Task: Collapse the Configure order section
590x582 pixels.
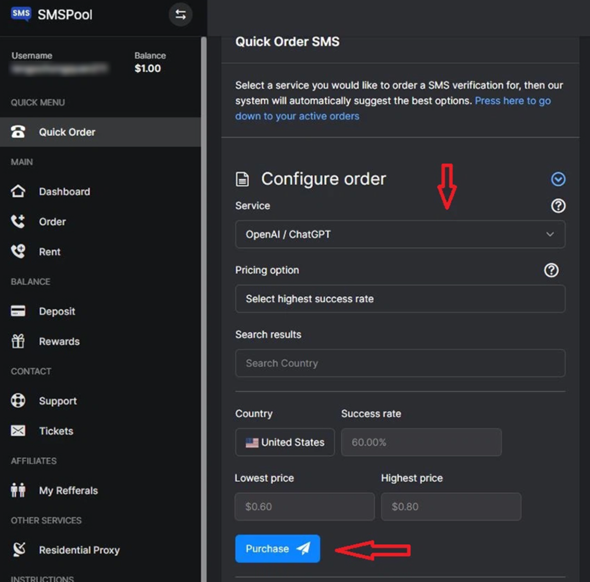Action: pos(558,179)
